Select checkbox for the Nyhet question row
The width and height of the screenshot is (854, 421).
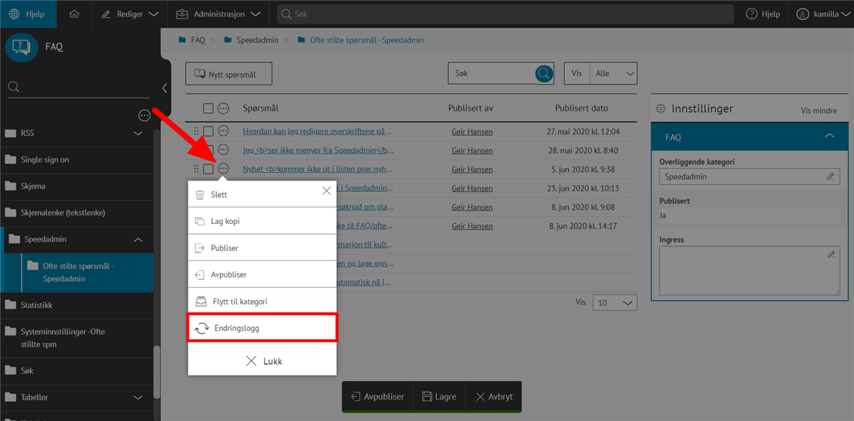tap(208, 169)
